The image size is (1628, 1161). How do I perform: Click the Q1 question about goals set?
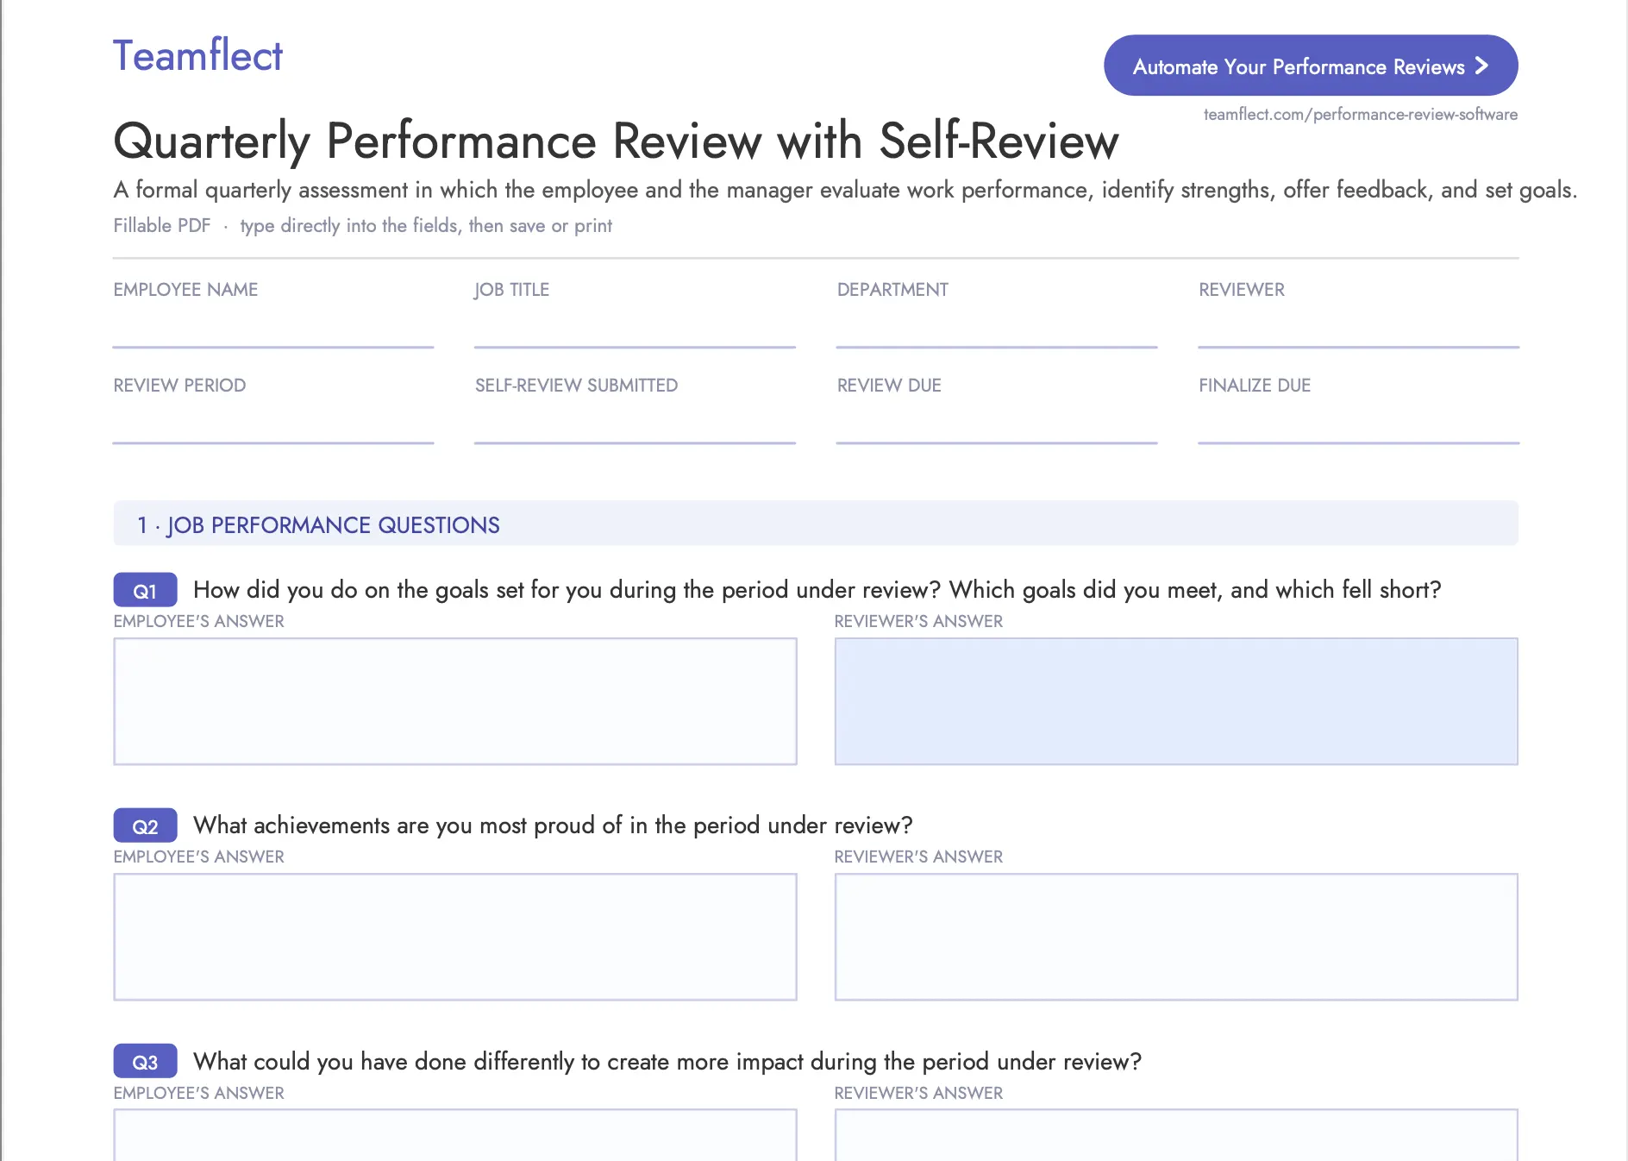817,590
